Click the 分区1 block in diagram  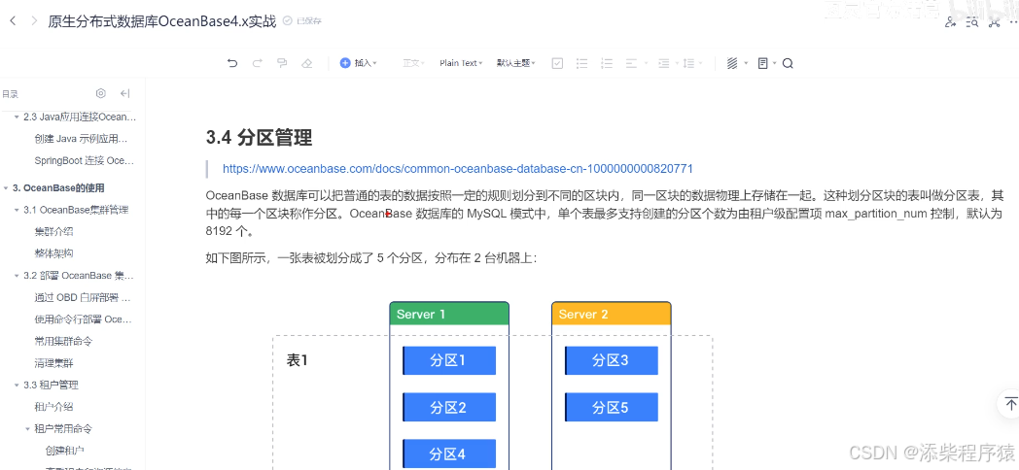point(449,360)
